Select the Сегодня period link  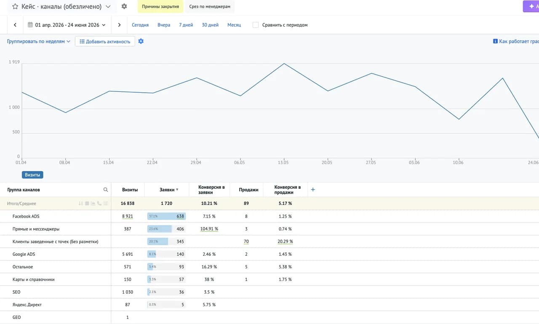[x=140, y=25]
